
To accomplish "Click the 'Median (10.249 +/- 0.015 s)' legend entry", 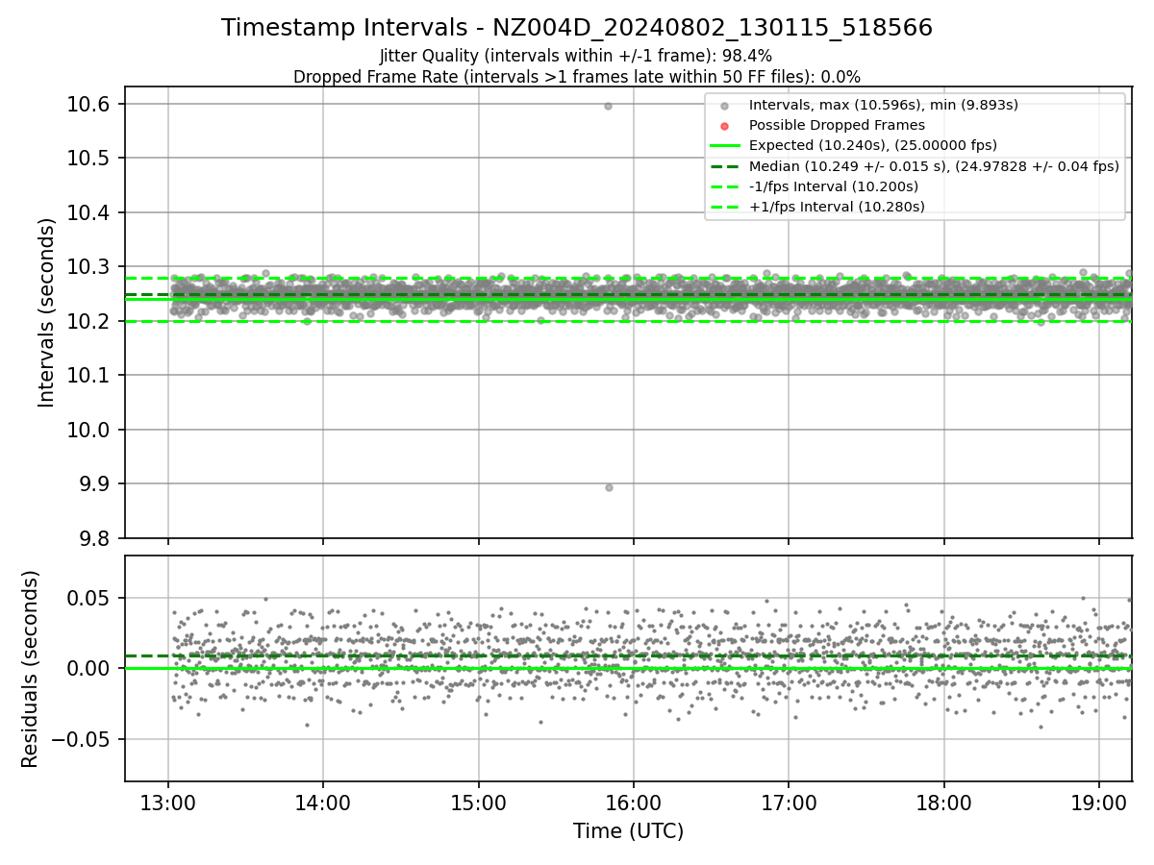I will point(934,165).
